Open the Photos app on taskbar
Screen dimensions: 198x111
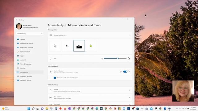coord(165,109)
